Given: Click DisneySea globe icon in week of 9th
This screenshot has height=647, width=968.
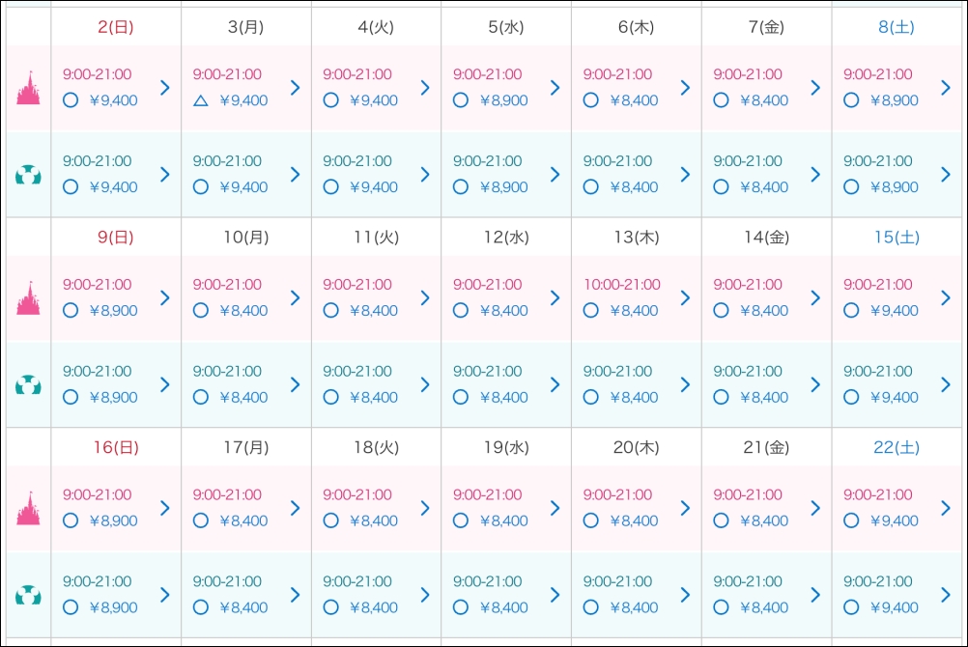Looking at the screenshot, I should (29, 385).
